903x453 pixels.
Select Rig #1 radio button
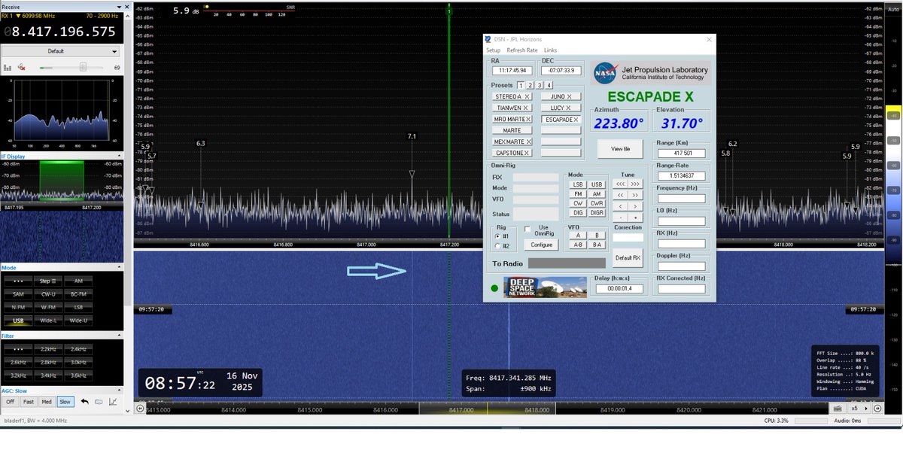click(497, 236)
